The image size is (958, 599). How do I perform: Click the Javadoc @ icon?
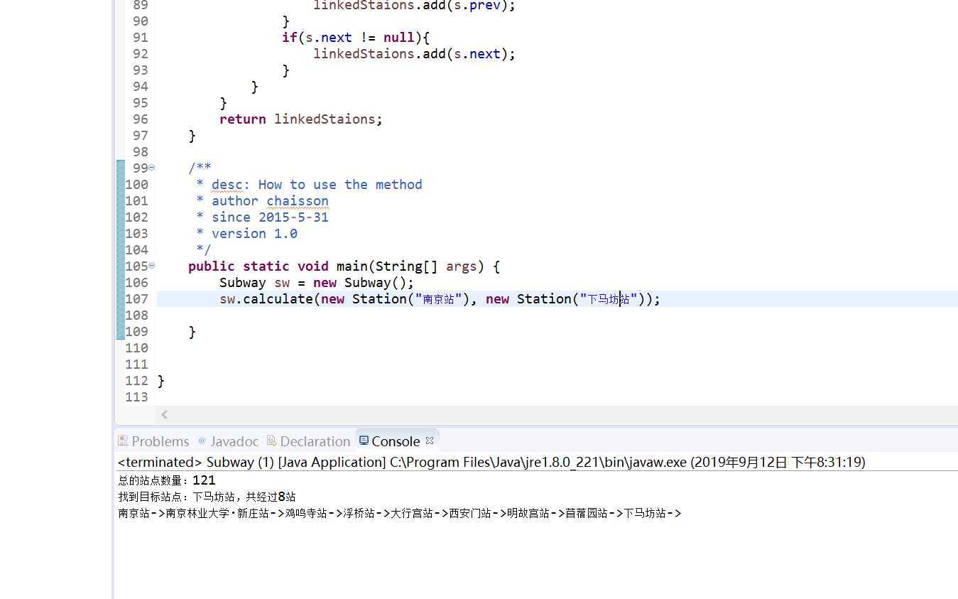[x=202, y=441]
